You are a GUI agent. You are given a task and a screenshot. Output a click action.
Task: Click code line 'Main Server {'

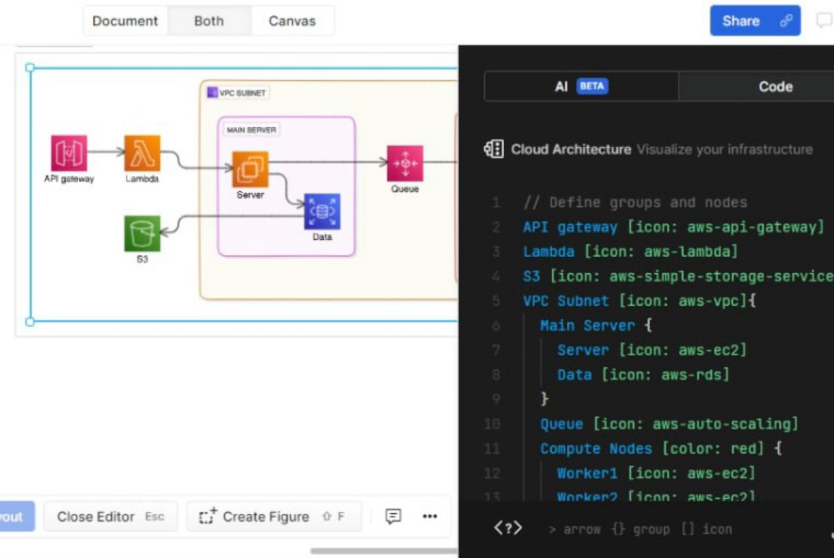596,325
